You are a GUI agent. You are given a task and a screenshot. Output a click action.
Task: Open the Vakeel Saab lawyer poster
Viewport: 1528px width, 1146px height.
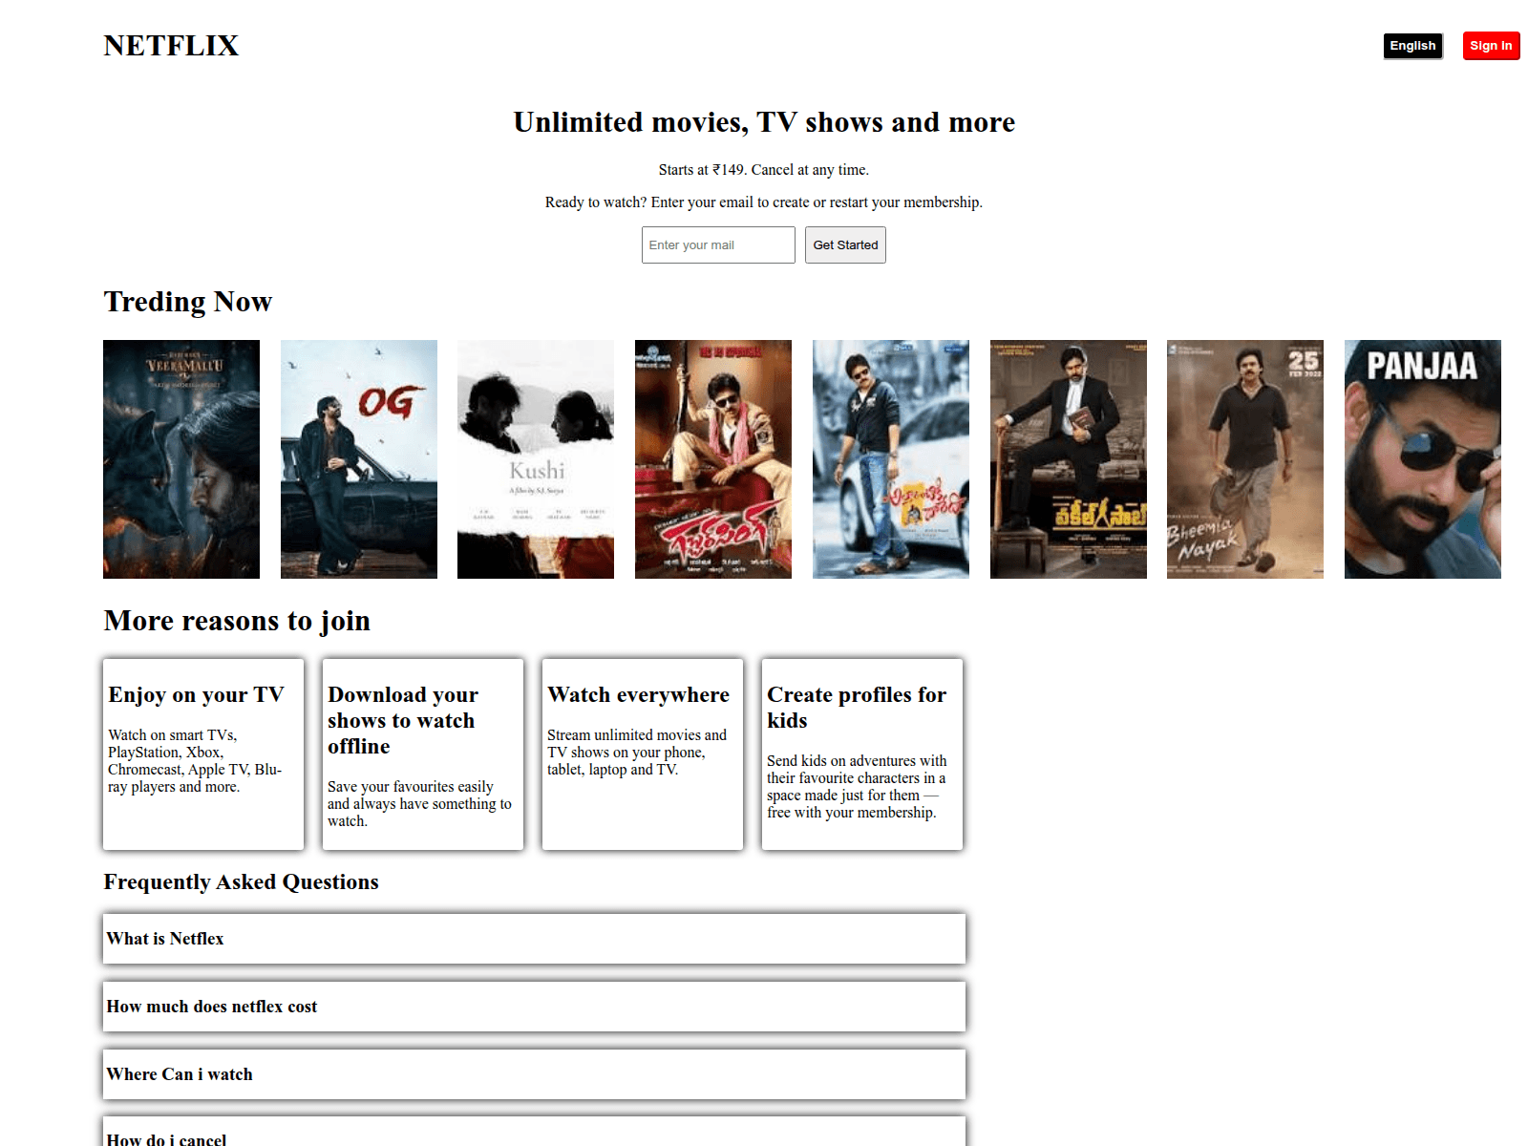pyautogui.click(x=1069, y=459)
